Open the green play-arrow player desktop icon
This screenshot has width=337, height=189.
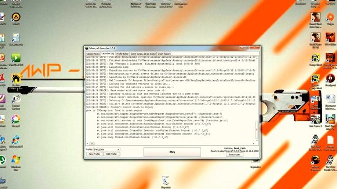(x=16, y=58)
